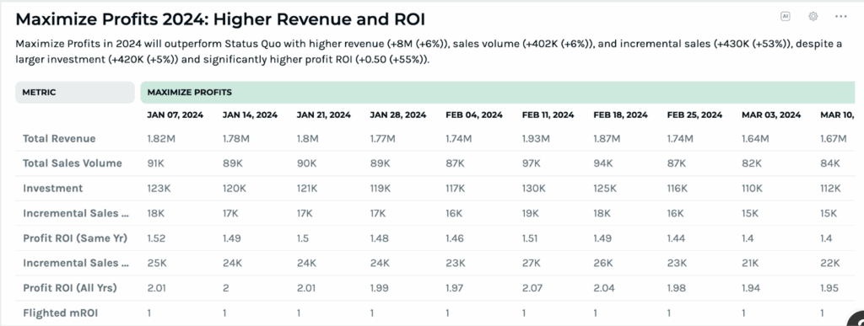Screen dimensions: 864x326
Task: Click Profit ROI (Same Yr) cell 1.44
Action: [678, 238]
